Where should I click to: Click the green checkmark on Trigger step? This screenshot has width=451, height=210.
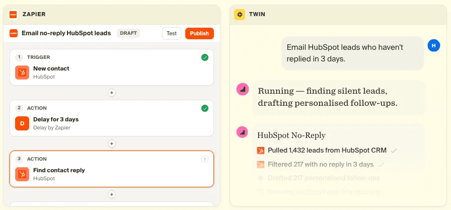[x=205, y=57]
